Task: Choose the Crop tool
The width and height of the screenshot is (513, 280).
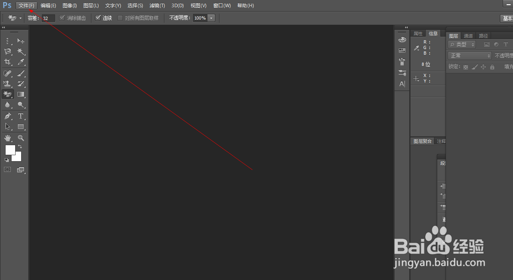Action: (x=7, y=62)
